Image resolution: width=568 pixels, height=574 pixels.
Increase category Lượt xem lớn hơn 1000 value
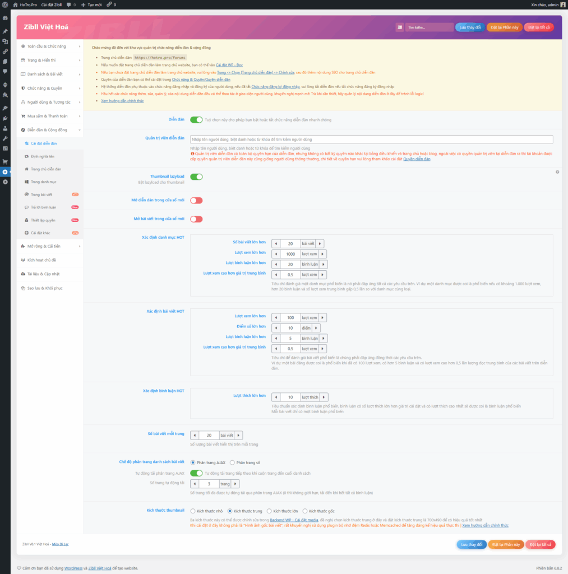click(x=322, y=254)
